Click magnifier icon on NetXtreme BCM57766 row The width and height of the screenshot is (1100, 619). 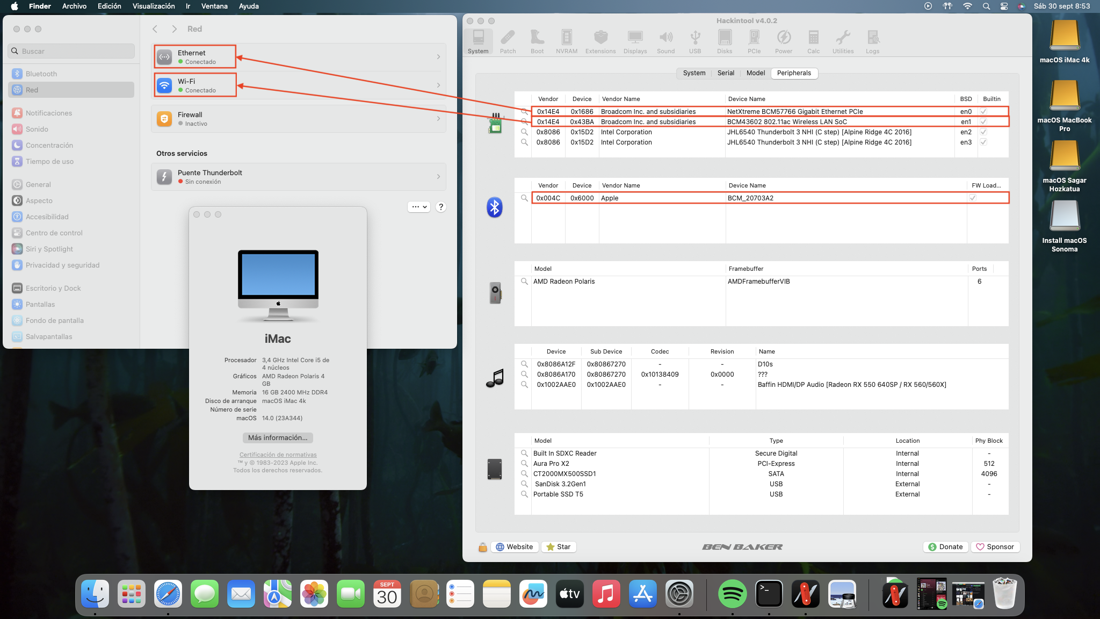click(x=524, y=112)
